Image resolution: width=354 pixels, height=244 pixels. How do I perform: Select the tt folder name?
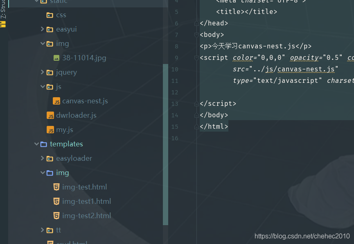(59, 230)
